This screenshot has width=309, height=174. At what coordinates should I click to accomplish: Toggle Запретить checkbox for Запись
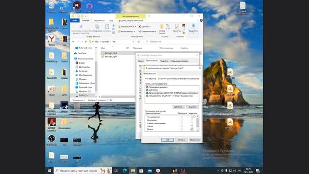pos(192,129)
